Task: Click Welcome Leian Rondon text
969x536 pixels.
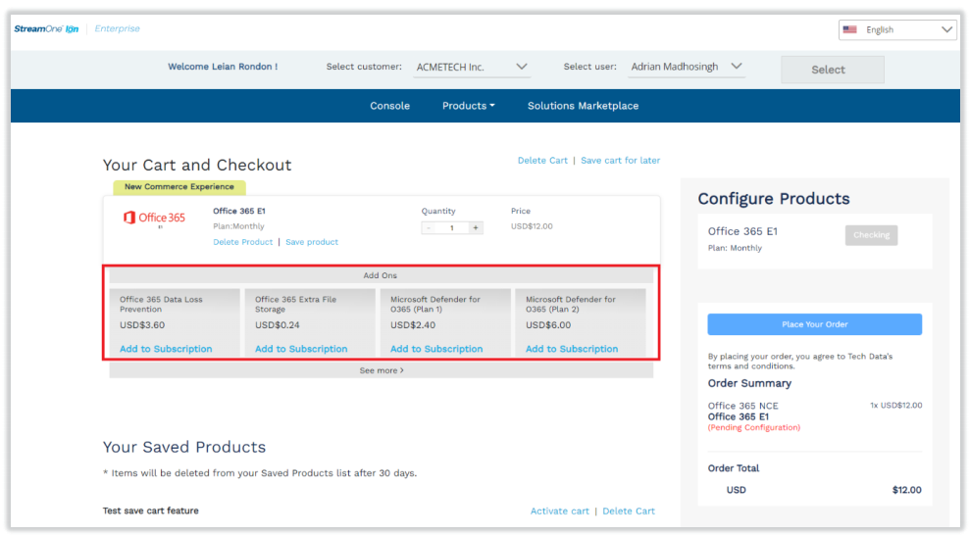Action: [223, 67]
